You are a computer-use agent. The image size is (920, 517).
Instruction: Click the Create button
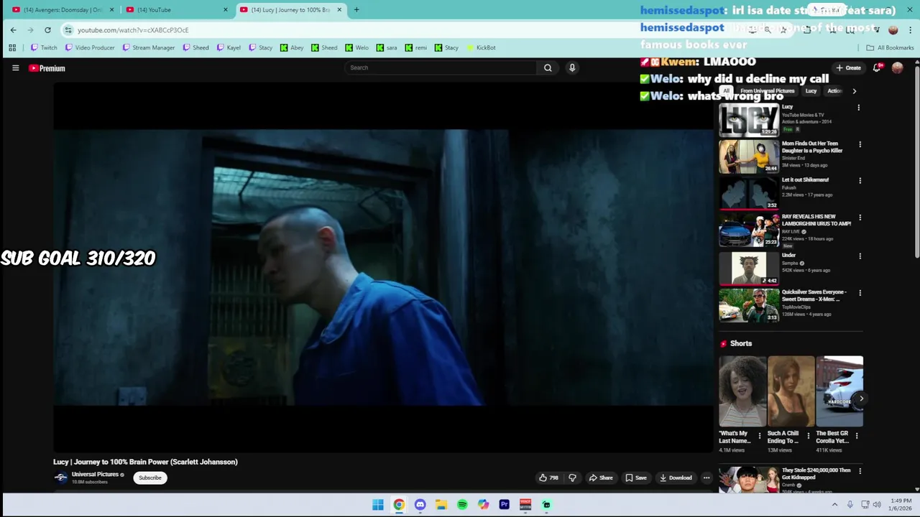[x=848, y=67]
